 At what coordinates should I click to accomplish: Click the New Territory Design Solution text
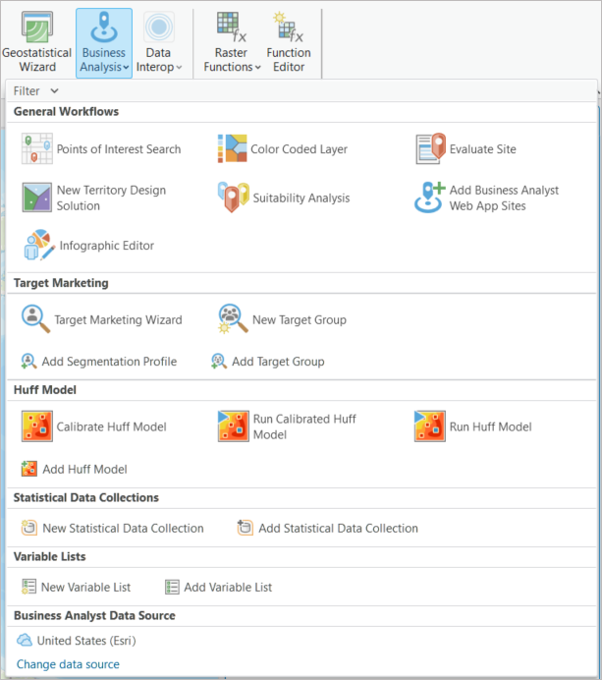click(x=111, y=198)
